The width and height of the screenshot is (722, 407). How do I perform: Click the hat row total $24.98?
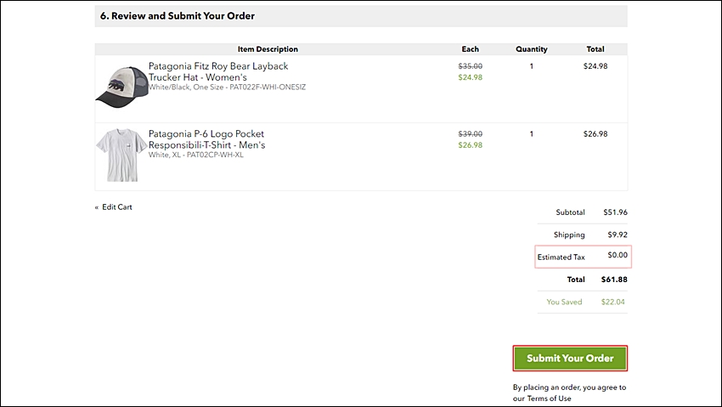(595, 66)
